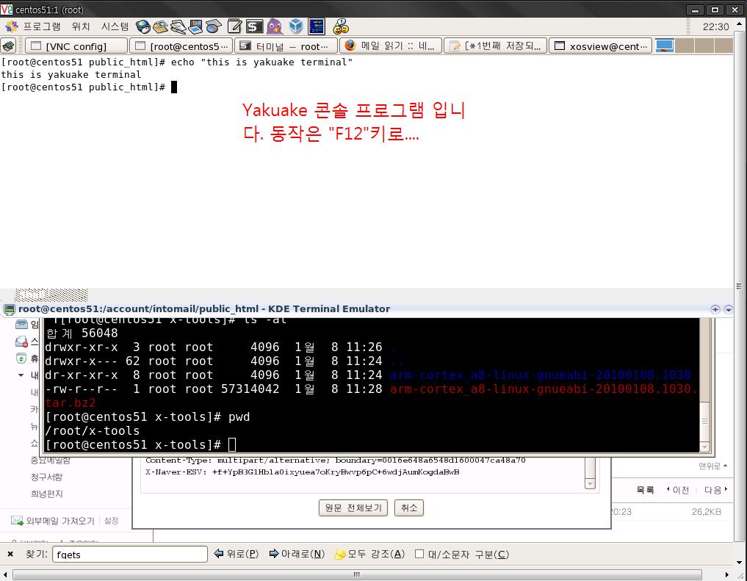Image resolution: width=747 pixels, height=581 pixels.
Task: Launch the pie chart spreadsheet launcher
Action: [x=214, y=26]
